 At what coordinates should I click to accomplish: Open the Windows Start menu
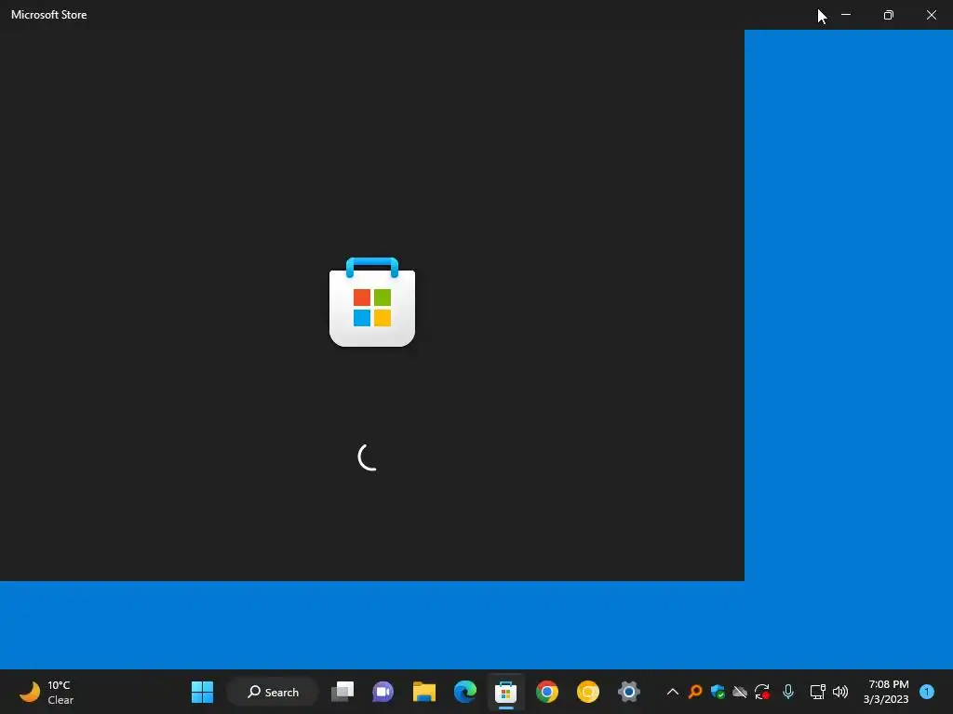[202, 692]
